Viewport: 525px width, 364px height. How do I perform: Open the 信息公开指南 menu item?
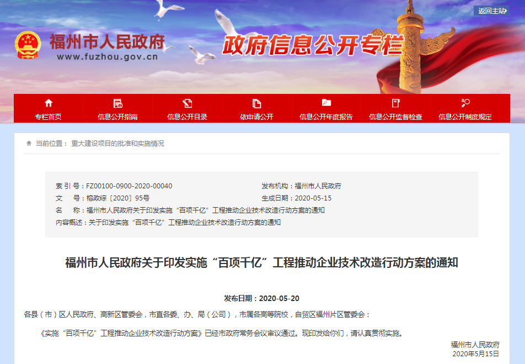tap(117, 117)
